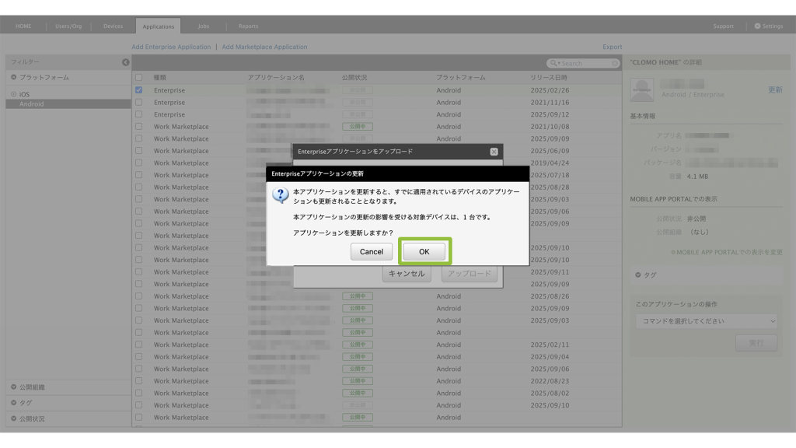The width and height of the screenshot is (796, 448).
Task: Click OK to confirm the application update
Action: pos(424,251)
